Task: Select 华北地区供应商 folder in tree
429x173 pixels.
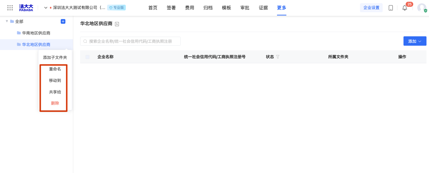Action: coord(36,44)
